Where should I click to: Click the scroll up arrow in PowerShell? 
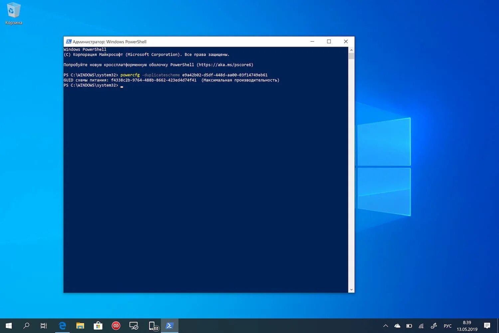351,50
